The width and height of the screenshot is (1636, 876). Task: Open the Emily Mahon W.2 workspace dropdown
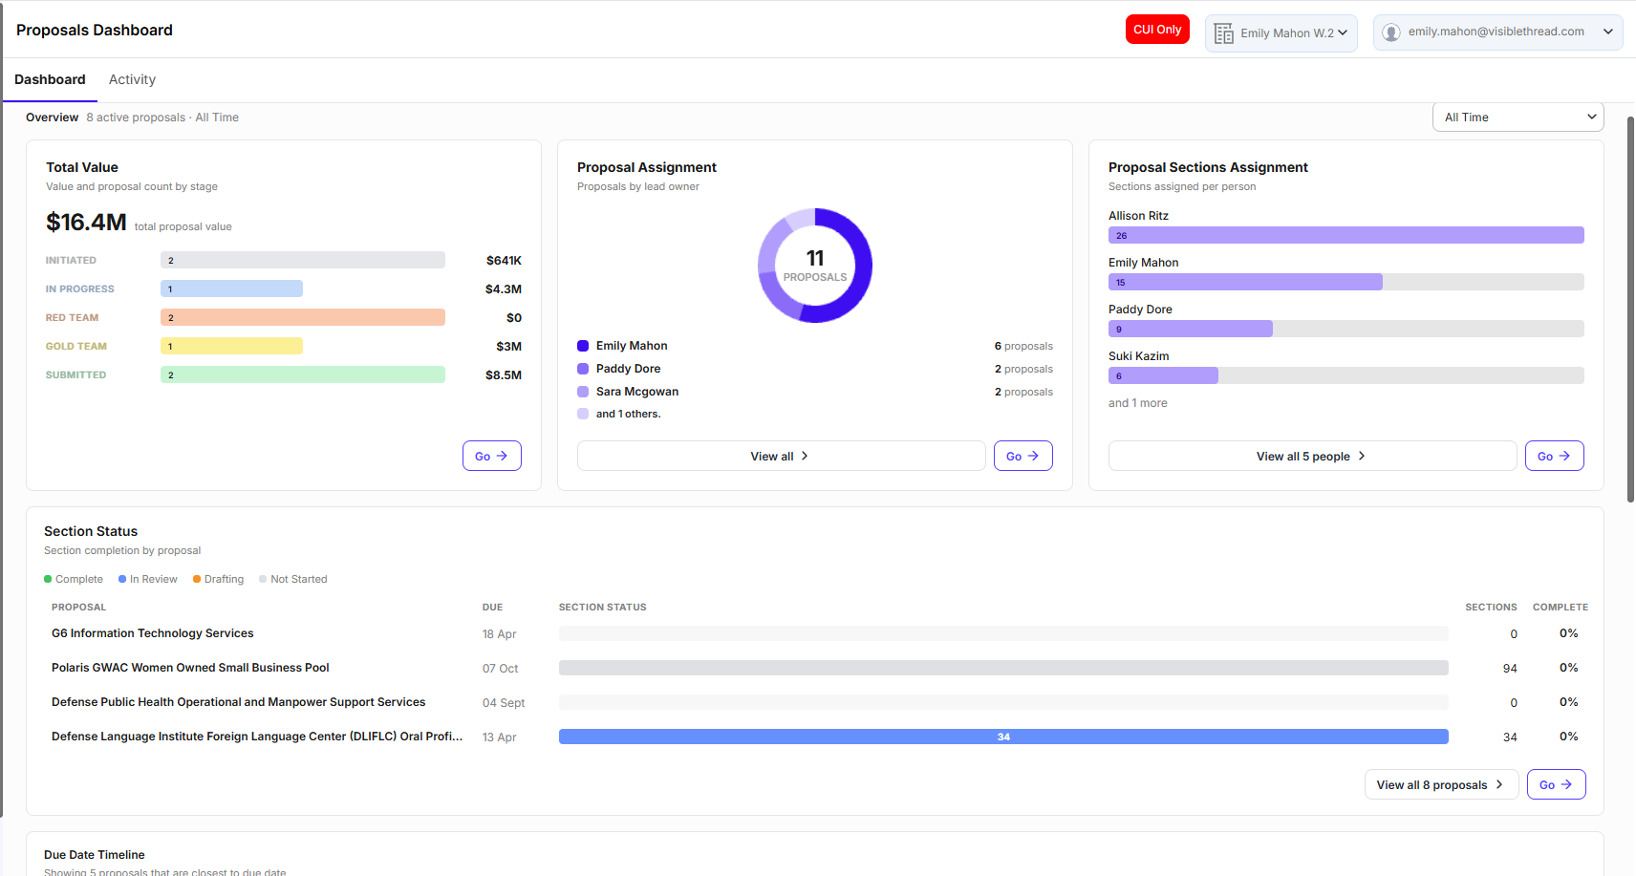click(x=1281, y=33)
